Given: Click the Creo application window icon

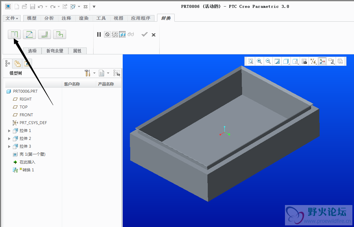Looking at the screenshot, I should [x=8, y=7].
